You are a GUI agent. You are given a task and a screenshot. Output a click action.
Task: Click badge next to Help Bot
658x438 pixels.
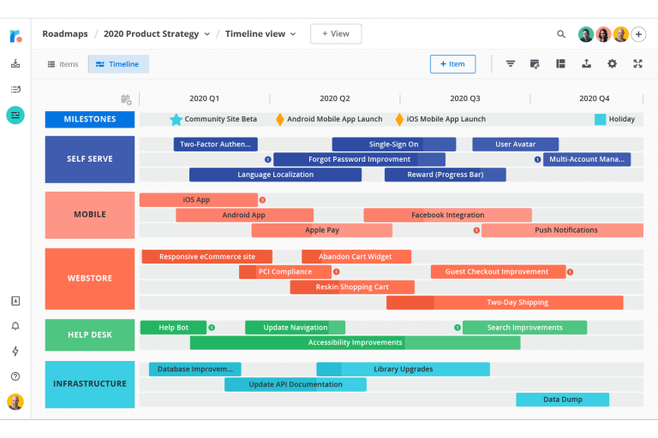click(212, 328)
